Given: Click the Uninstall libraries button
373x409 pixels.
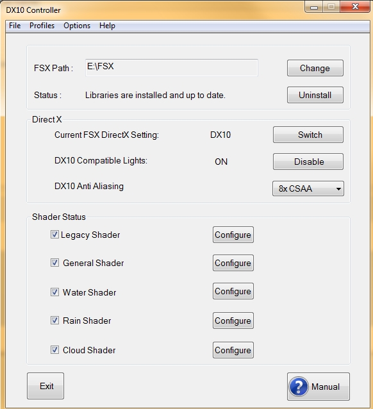Looking at the screenshot, I should click(x=315, y=95).
